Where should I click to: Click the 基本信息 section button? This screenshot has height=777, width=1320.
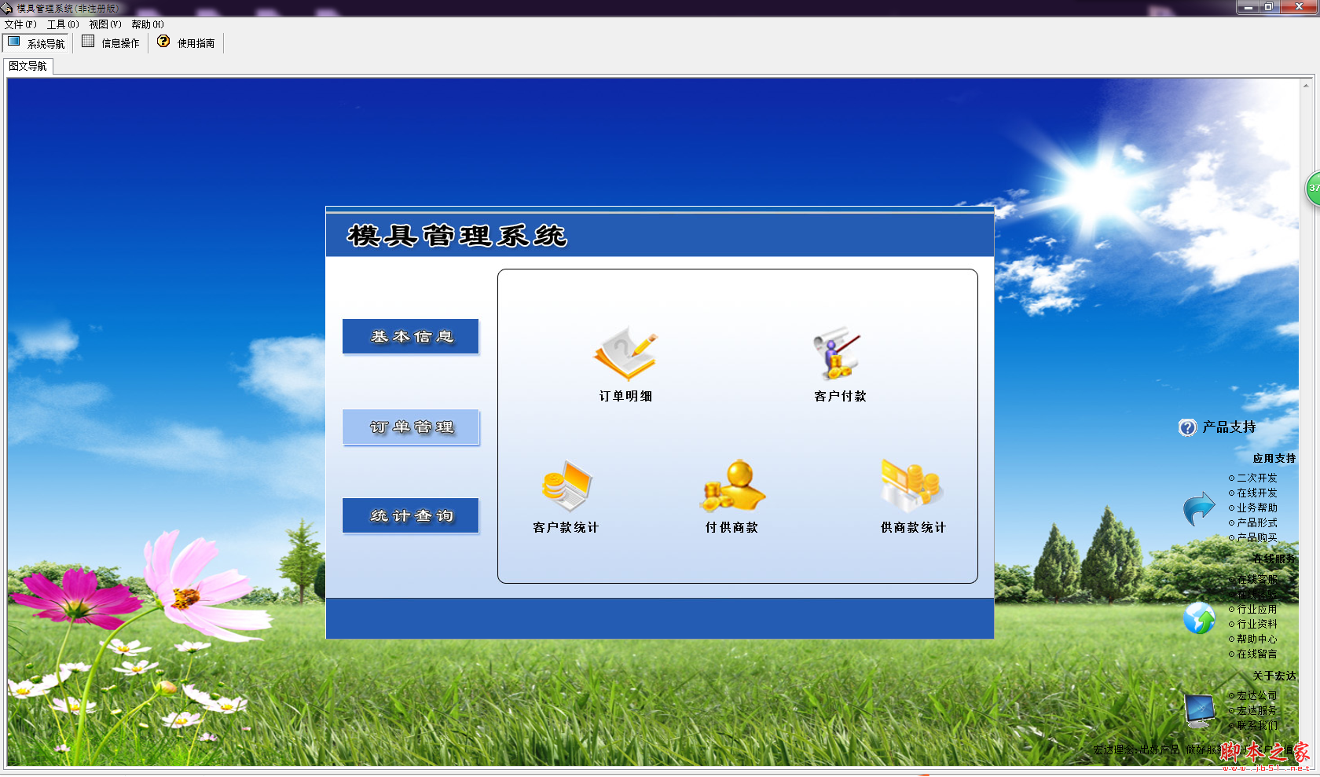tap(410, 336)
